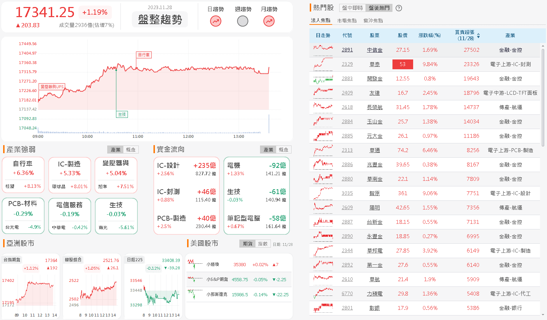547x320 pixels.
Task: Click the 代號 column header
Action: point(347,36)
